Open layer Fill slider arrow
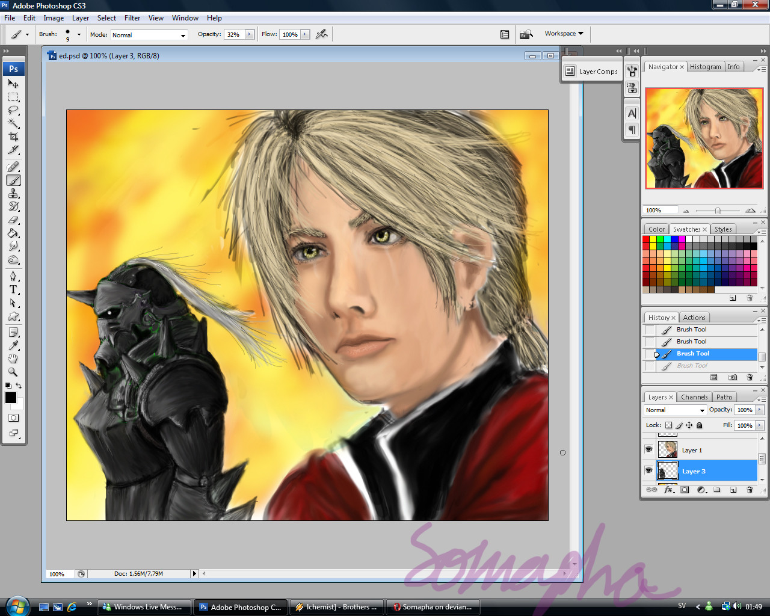Screen dimensions: 770x616 pyautogui.click(x=760, y=425)
